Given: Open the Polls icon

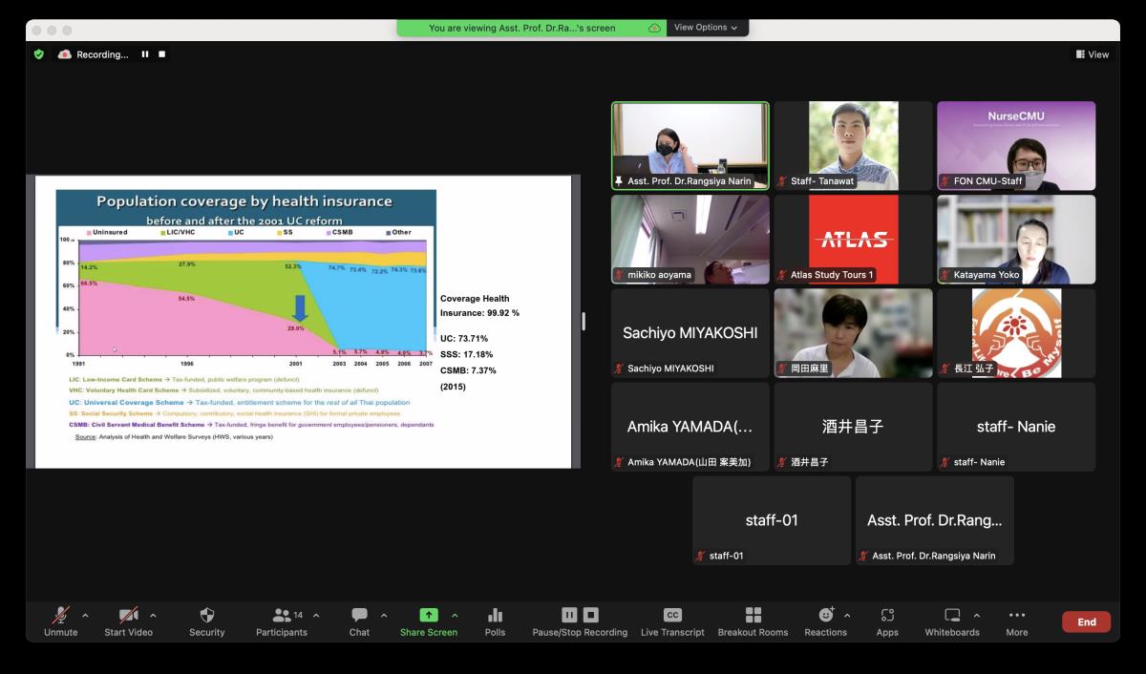Looking at the screenshot, I should coord(495,616).
